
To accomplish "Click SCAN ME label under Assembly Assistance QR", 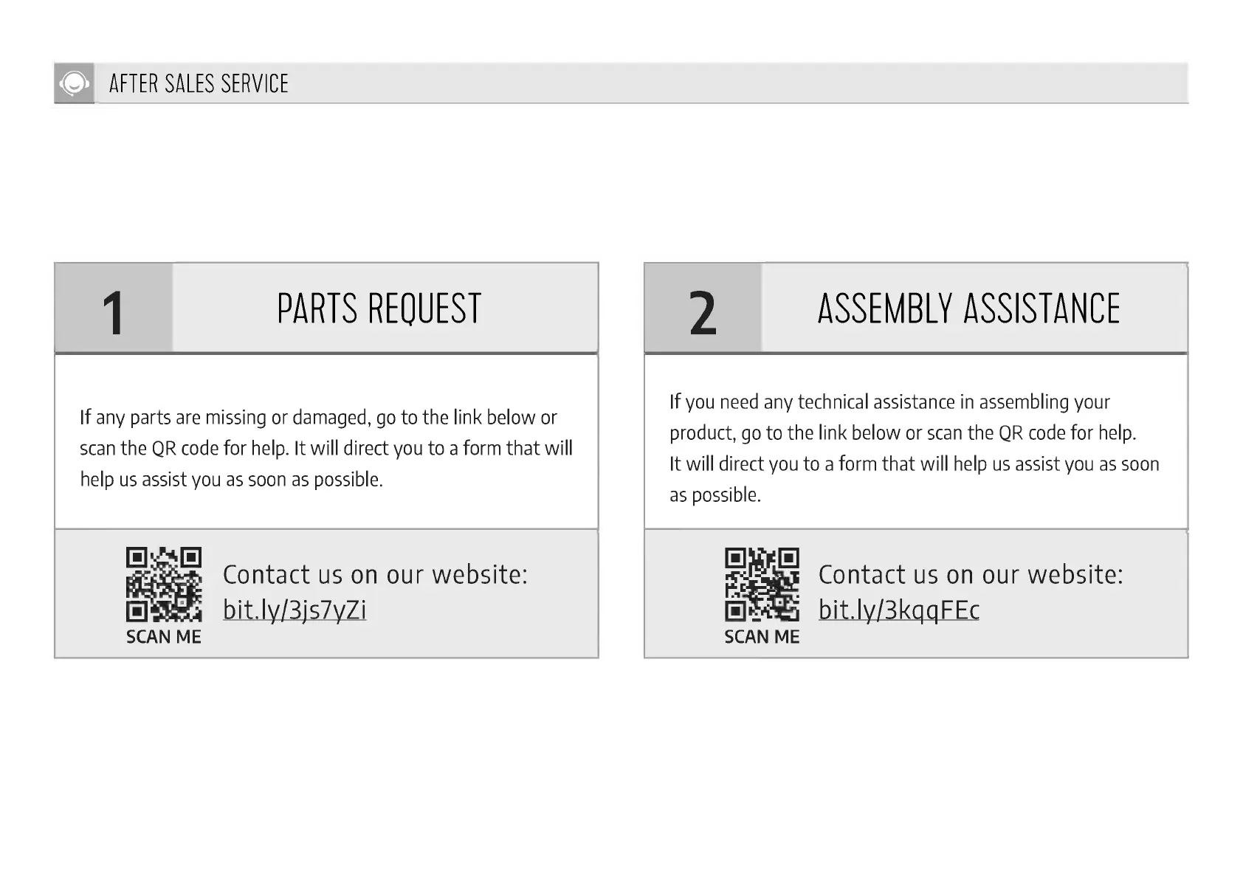I will click(x=762, y=637).
